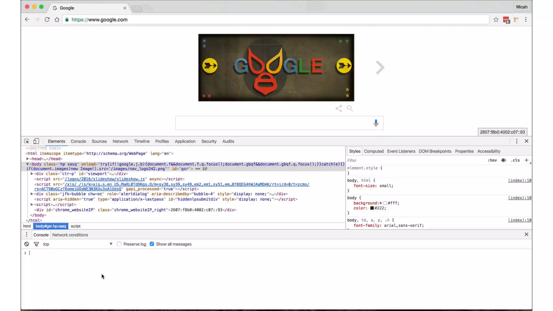Open the Computed styles tab
The width and height of the screenshot is (553, 311).
[373, 151]
